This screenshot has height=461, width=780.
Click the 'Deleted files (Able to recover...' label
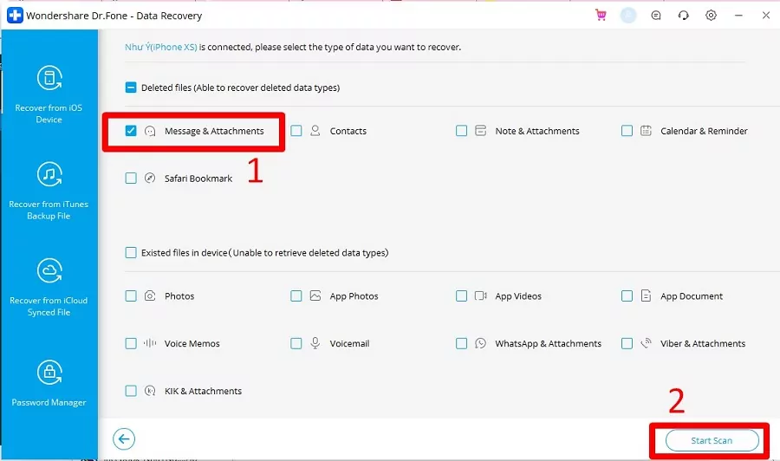[x=240, y=88]
